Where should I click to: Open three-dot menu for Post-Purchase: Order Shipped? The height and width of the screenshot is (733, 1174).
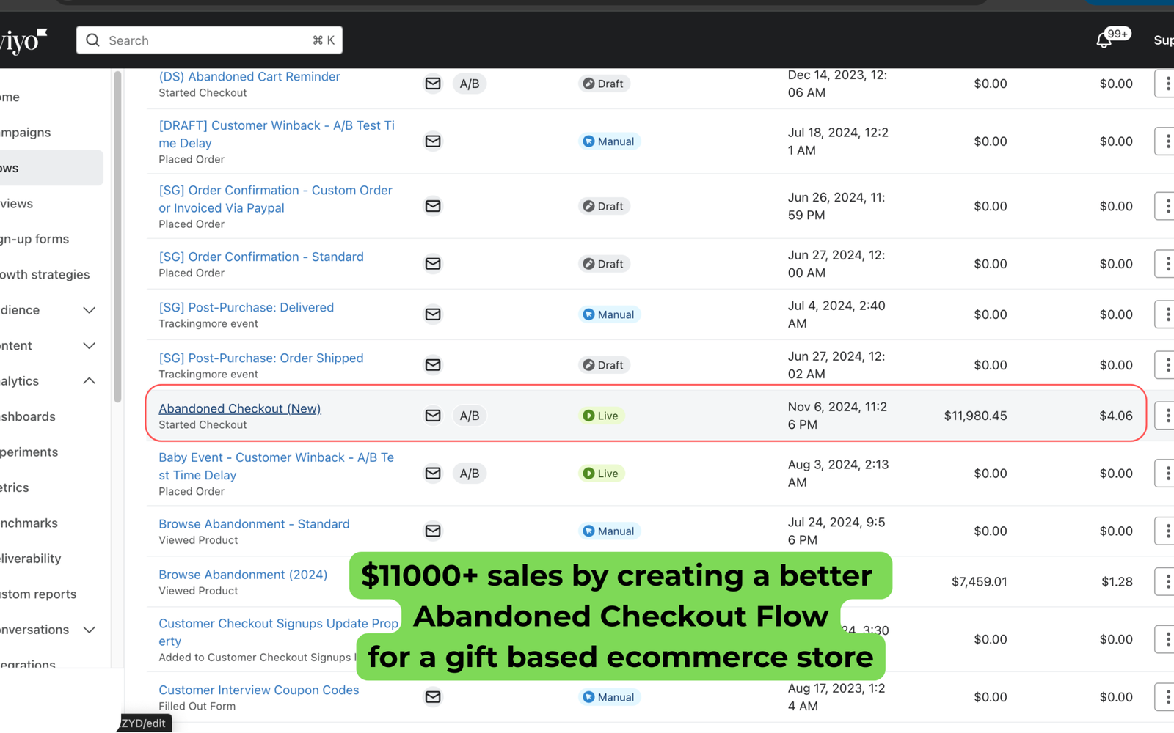(1167, 365)
